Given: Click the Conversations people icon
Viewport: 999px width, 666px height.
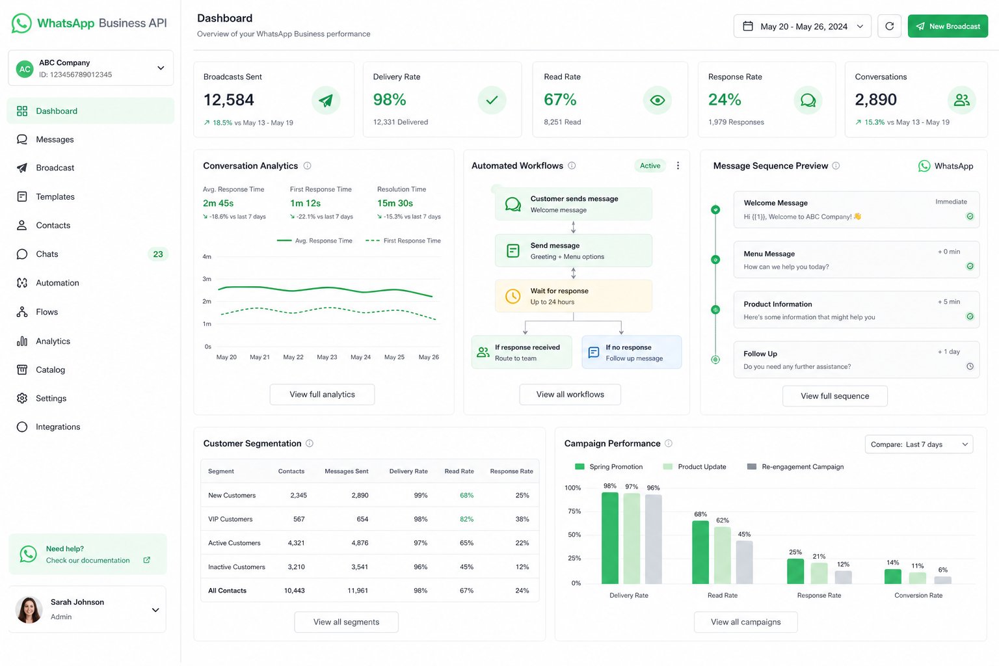Looking at the screenshot, I should coord(961,100).
